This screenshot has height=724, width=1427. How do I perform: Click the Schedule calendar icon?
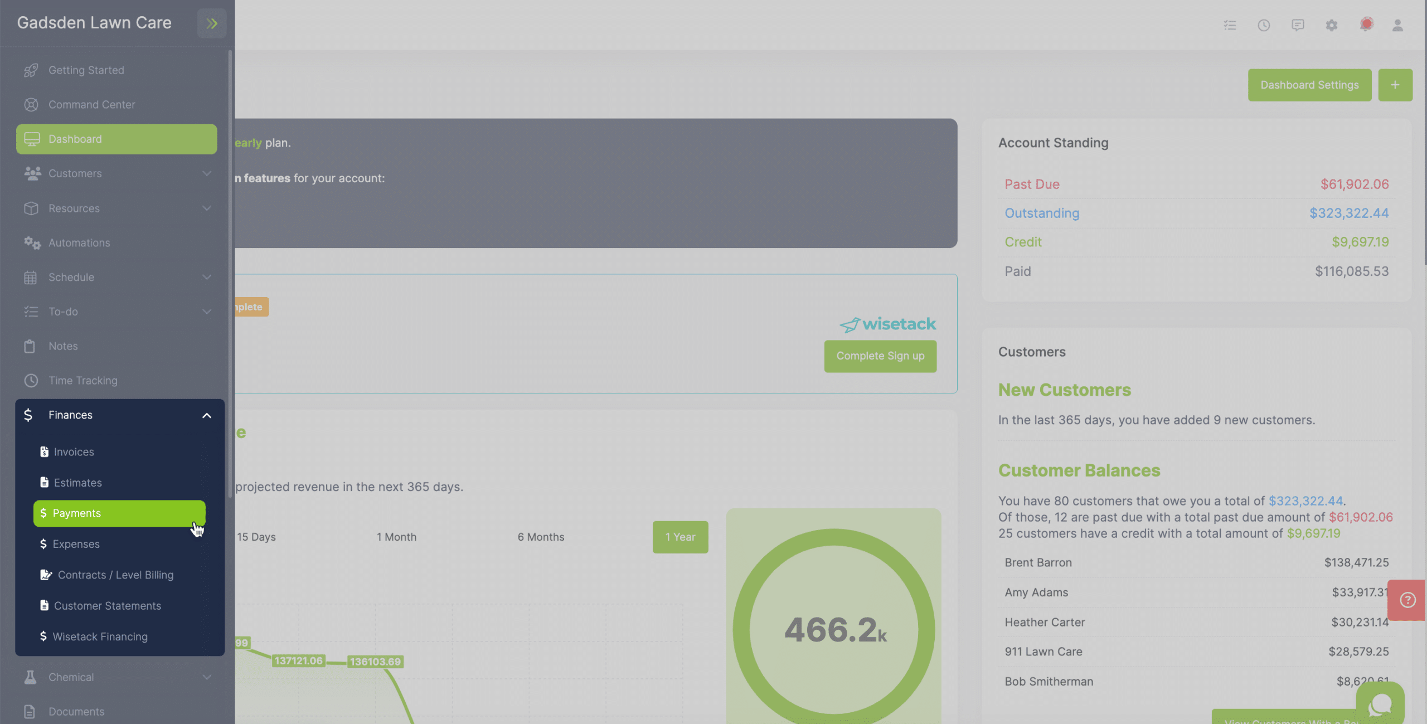[x=31, y=278]
